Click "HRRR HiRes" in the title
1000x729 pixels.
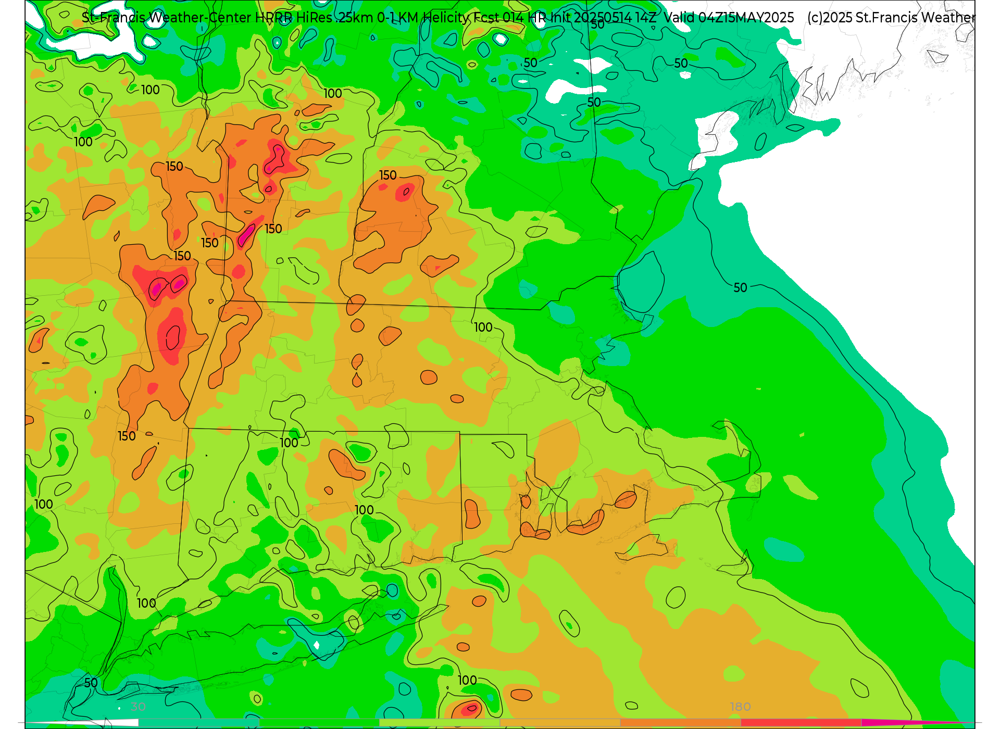293,18
